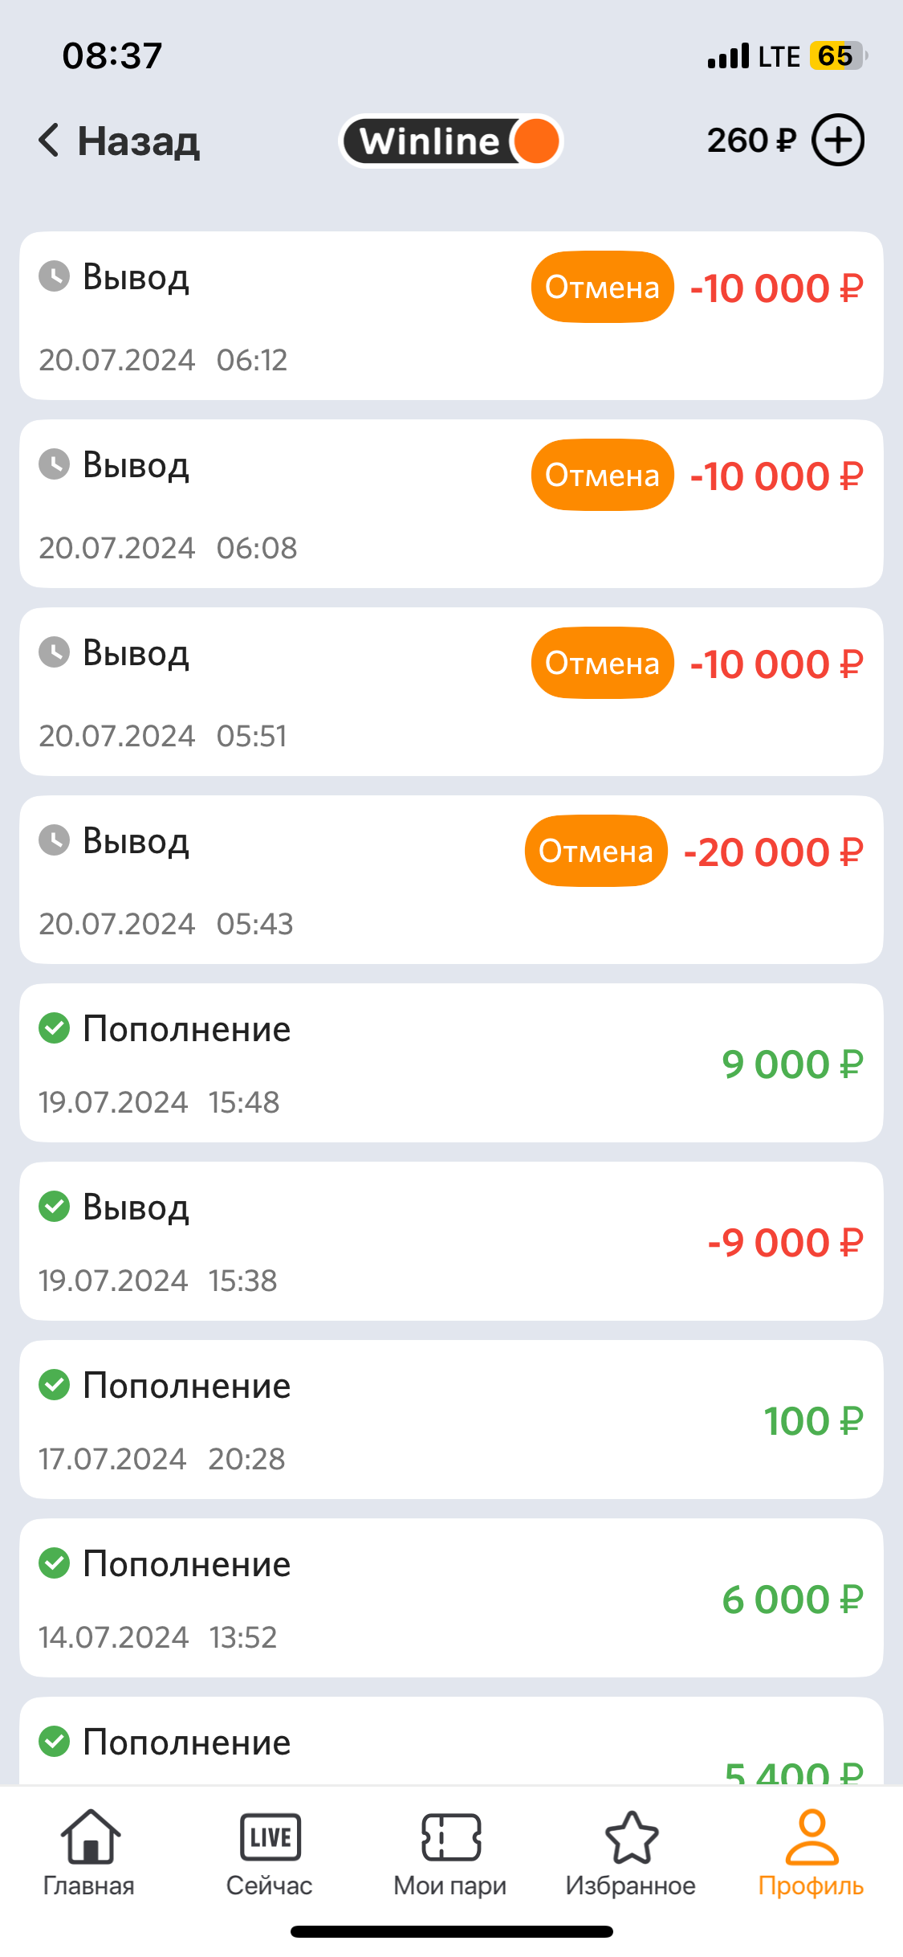Cancel the 06:12 withdrawal
The width and height of the screenshot is (903, 1957).
point(602,288)
